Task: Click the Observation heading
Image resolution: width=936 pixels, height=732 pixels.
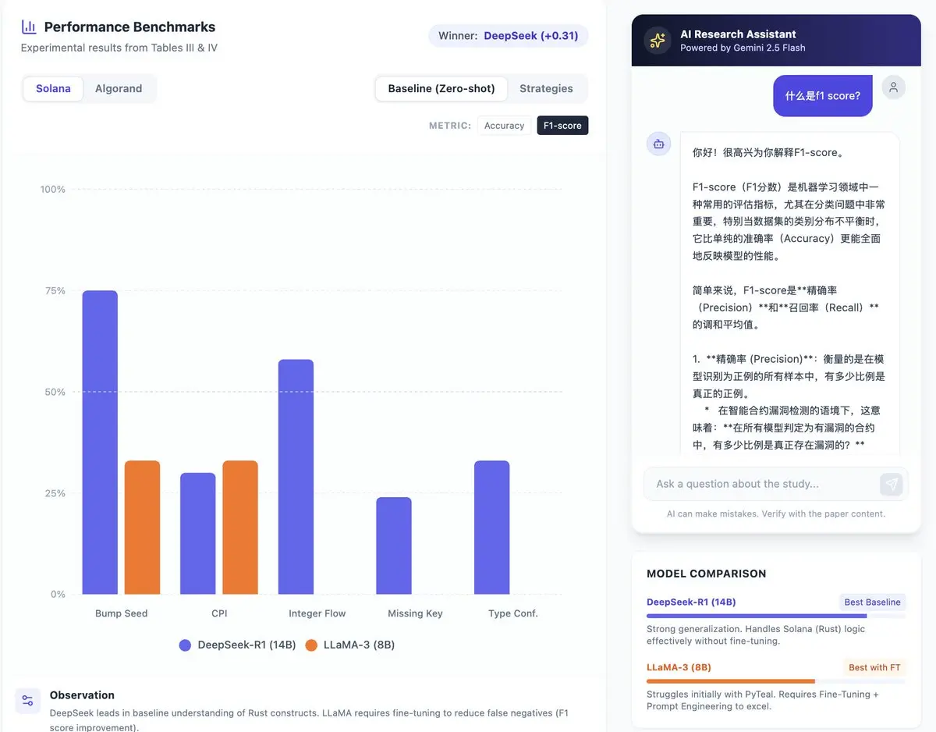Action: click(x=82, y=695)
